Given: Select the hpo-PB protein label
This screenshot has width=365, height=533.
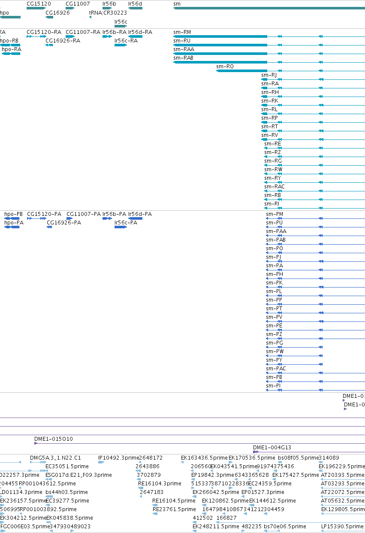Looking at the screenshot, I should click(x=13, y=214).
